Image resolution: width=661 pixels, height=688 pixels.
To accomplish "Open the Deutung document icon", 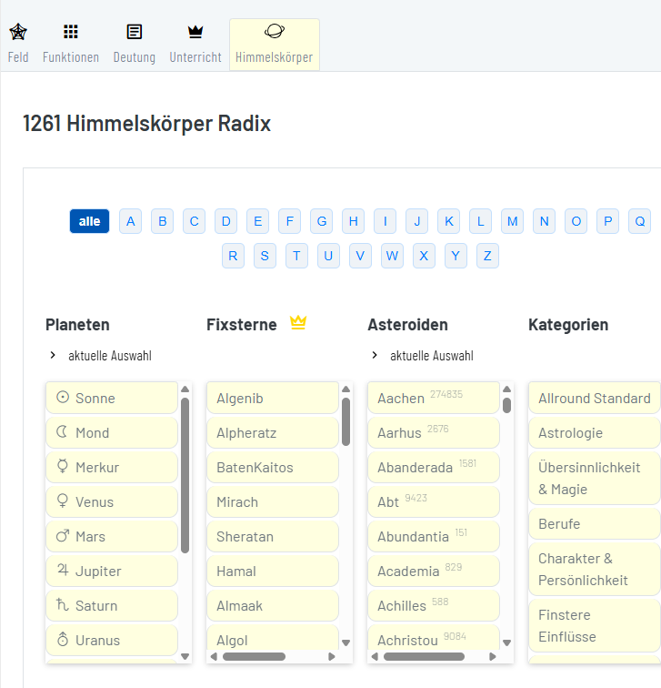I will click(135, 32).
